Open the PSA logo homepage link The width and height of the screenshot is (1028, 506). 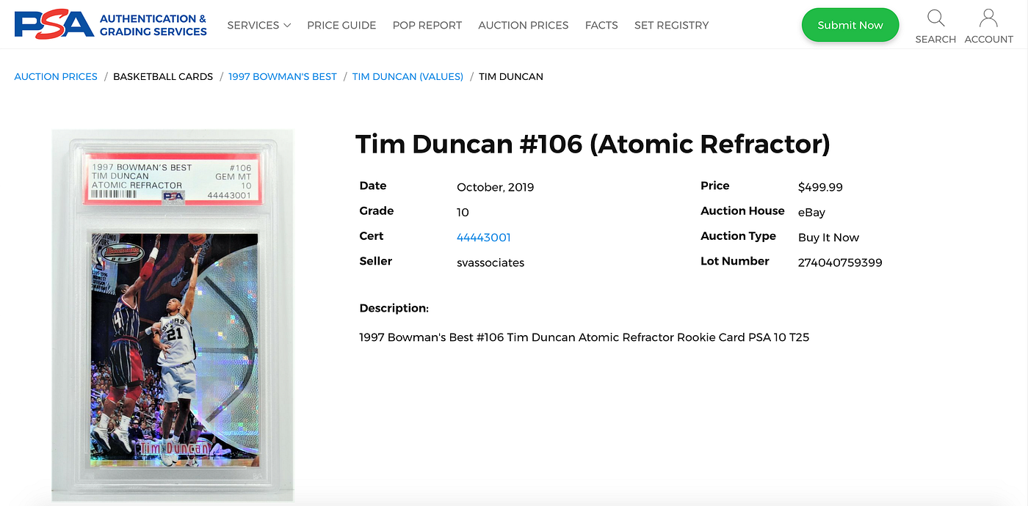[111, 25]
